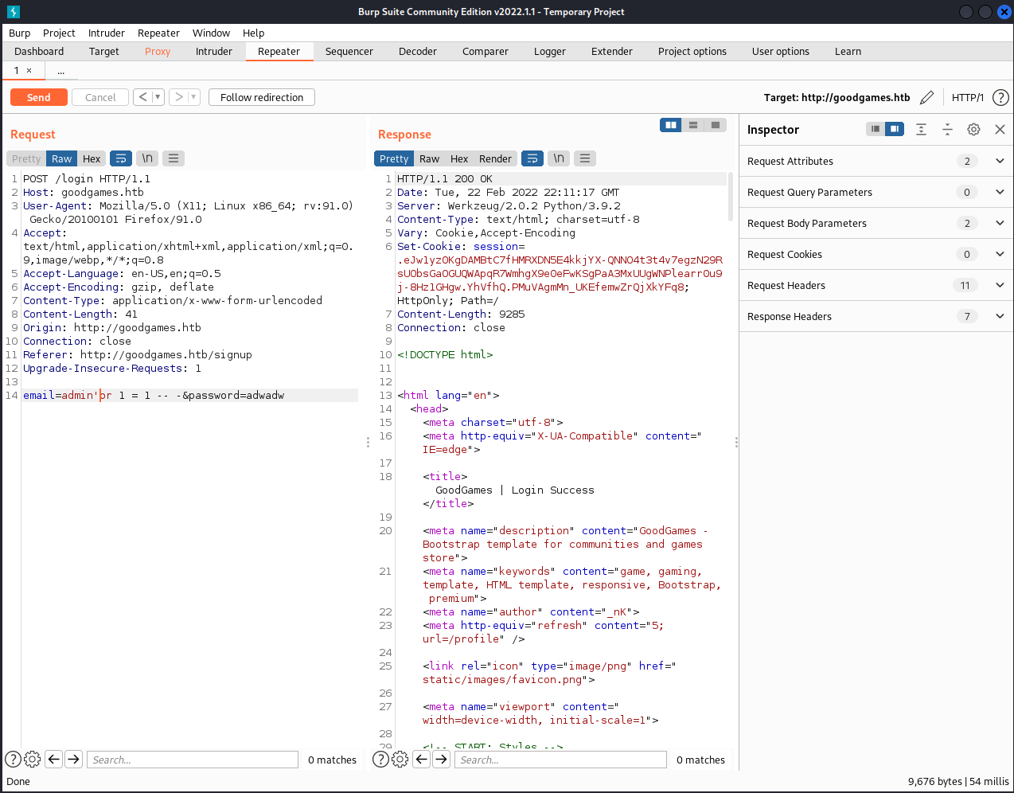Open the Repeater help question icon
1014x793 pixels.
[x=1000, y=97]
